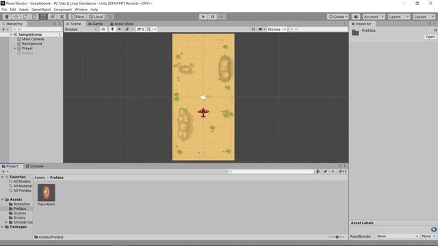
Task: Open the Help menu
Action: [x=94, y=10]
